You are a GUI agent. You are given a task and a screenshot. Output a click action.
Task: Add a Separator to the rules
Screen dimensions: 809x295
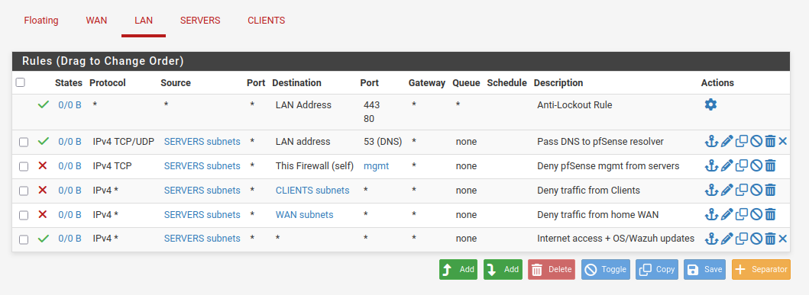pos(761,269)
